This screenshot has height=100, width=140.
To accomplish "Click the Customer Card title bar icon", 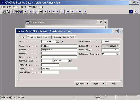I will pos(18,31).
